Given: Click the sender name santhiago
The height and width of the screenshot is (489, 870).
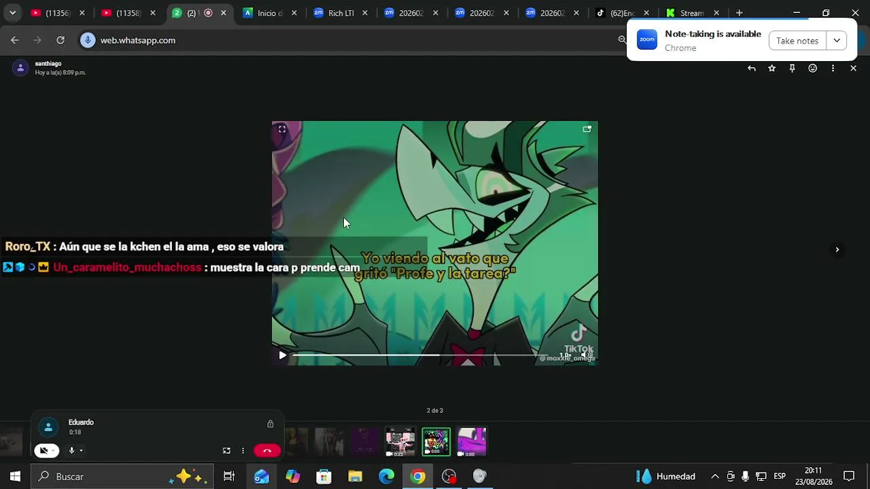Looking at the screenshot, I should click(48, 64).
